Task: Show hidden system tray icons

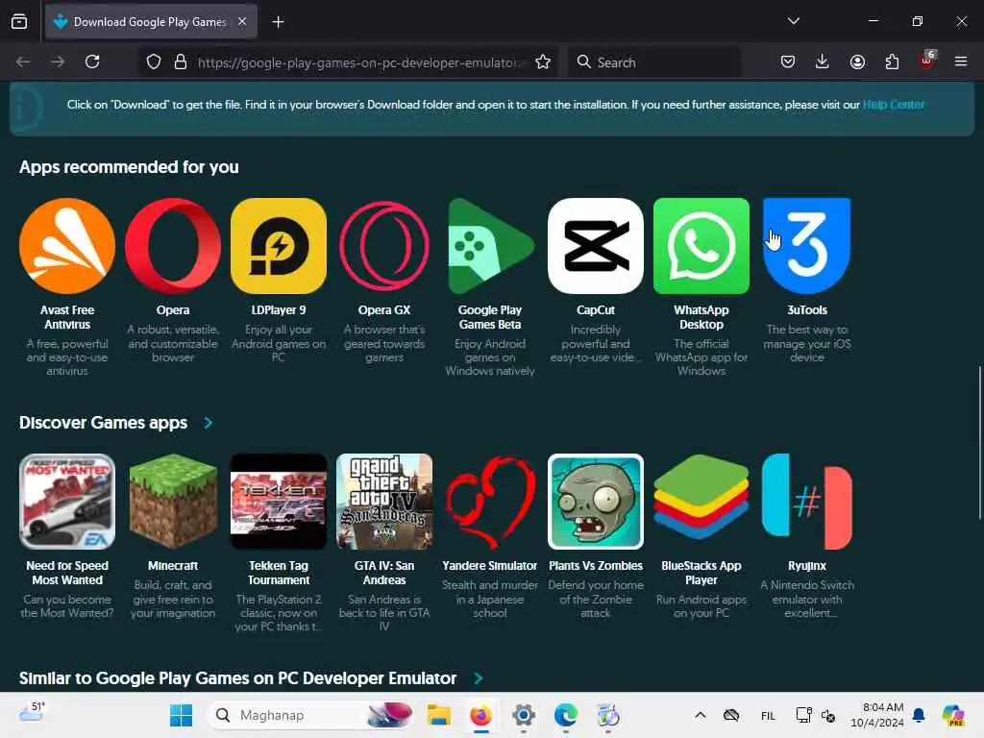Action: (x=701, y=715)
